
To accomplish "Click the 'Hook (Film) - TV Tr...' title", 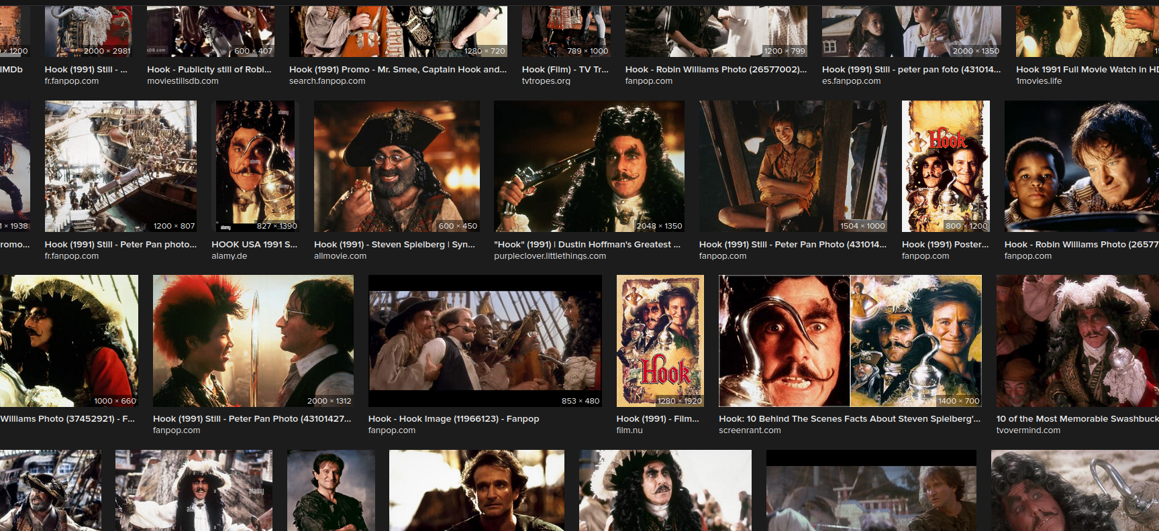I will [x=565, y=69].
